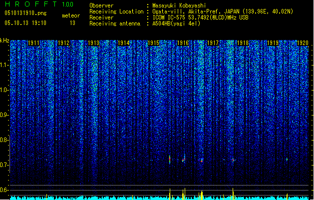Click the 'Receiver' field label
This screenshot has width=314, height=200.
tap(101, 17)
